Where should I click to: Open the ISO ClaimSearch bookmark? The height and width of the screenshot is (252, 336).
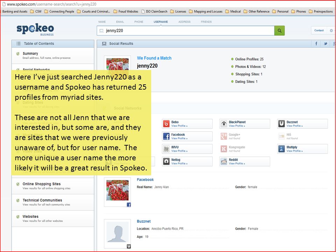coord(154,12)
